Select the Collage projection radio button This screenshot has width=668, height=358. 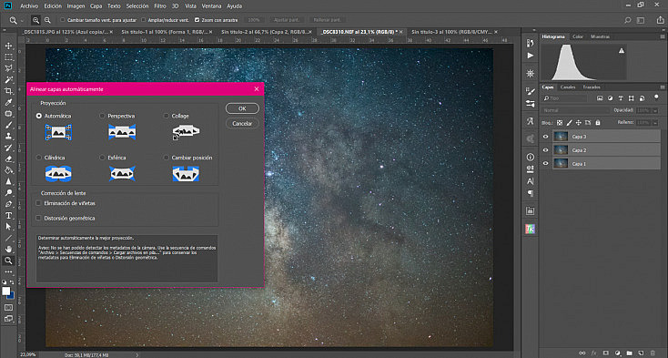(x=167, y=116)
